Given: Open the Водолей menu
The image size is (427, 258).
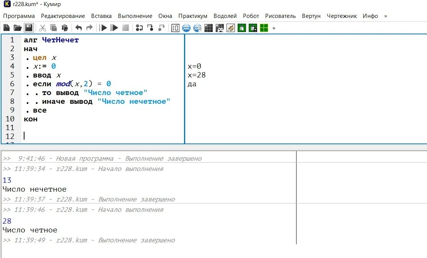Looking at the screenshot, I should (225, 16).
